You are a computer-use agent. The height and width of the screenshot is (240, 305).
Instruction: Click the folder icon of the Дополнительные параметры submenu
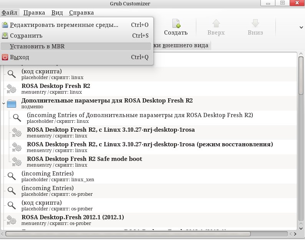12,103
